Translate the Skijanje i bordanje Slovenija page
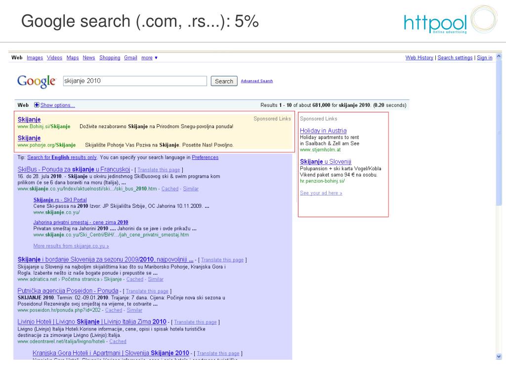 click(222, 260)
